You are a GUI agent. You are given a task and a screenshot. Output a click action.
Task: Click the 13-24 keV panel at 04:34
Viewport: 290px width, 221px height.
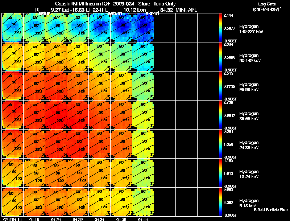tap(99, 173)
